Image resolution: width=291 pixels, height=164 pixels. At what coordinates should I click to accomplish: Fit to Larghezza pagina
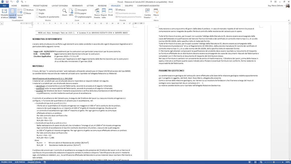click(83, 17)
